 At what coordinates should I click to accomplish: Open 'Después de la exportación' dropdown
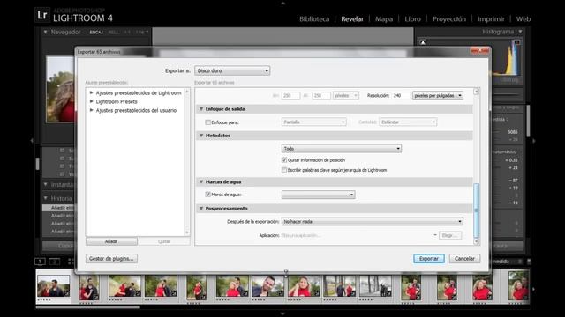click(373, 221)
